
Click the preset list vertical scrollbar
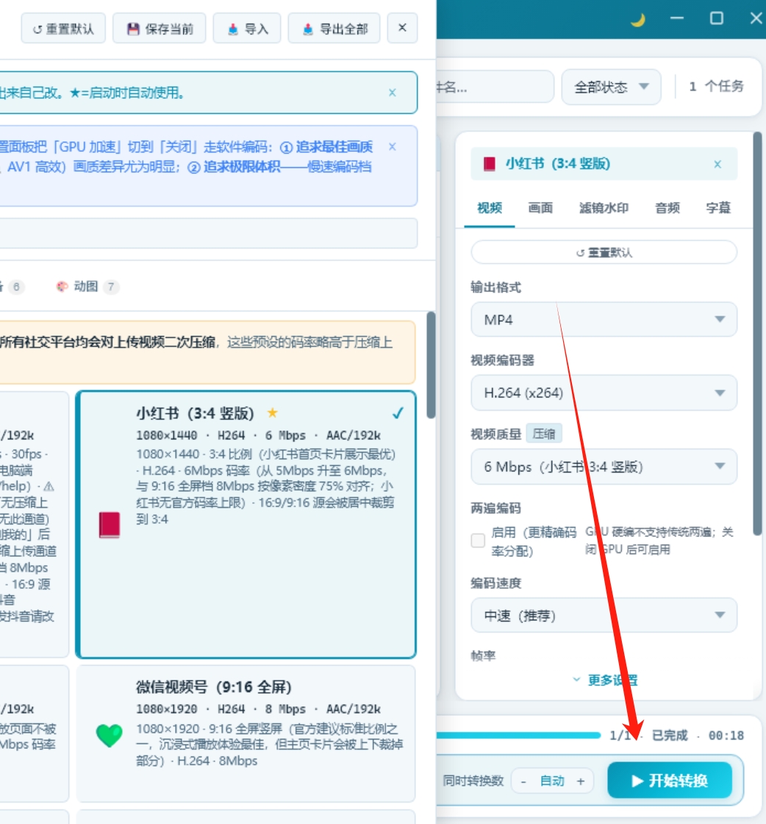(x=431, y=365)
